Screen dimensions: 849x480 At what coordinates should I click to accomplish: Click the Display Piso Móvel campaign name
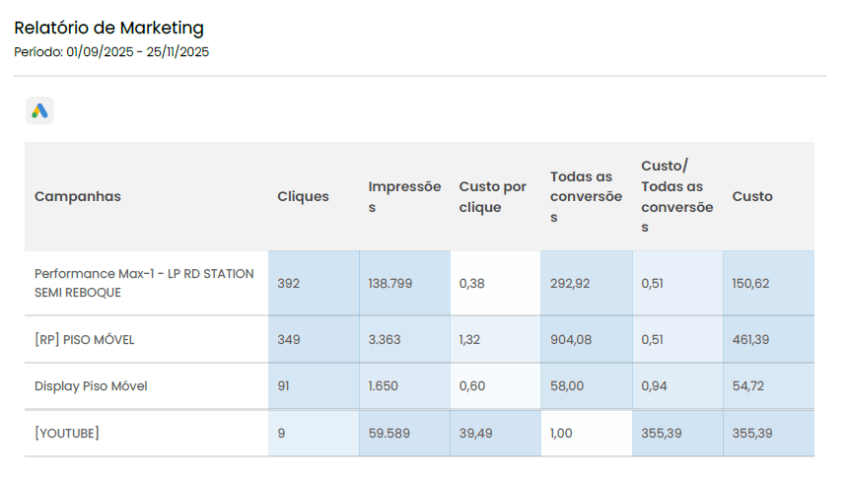[91, 386]
